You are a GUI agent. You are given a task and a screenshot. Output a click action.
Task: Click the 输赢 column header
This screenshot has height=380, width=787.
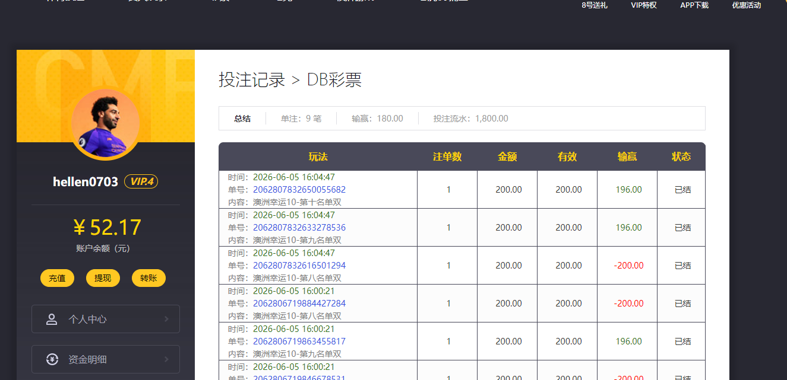point(627,157)
